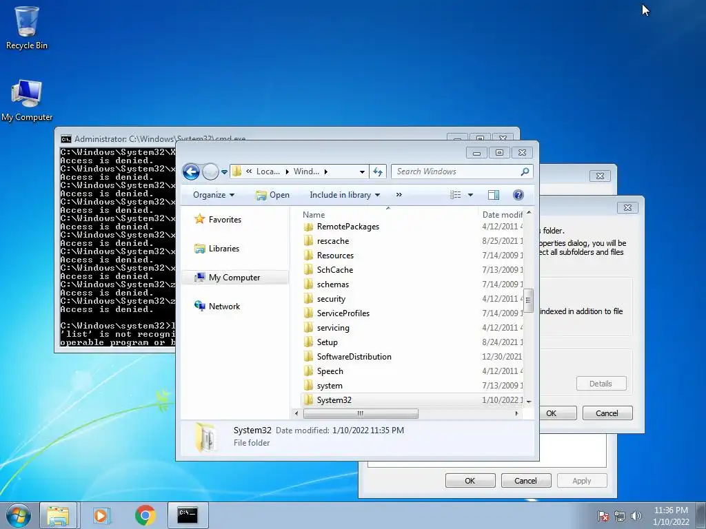Open the media player taskbar icon
The height and width of the screenshot is (529, 706).
pos(102,515)
